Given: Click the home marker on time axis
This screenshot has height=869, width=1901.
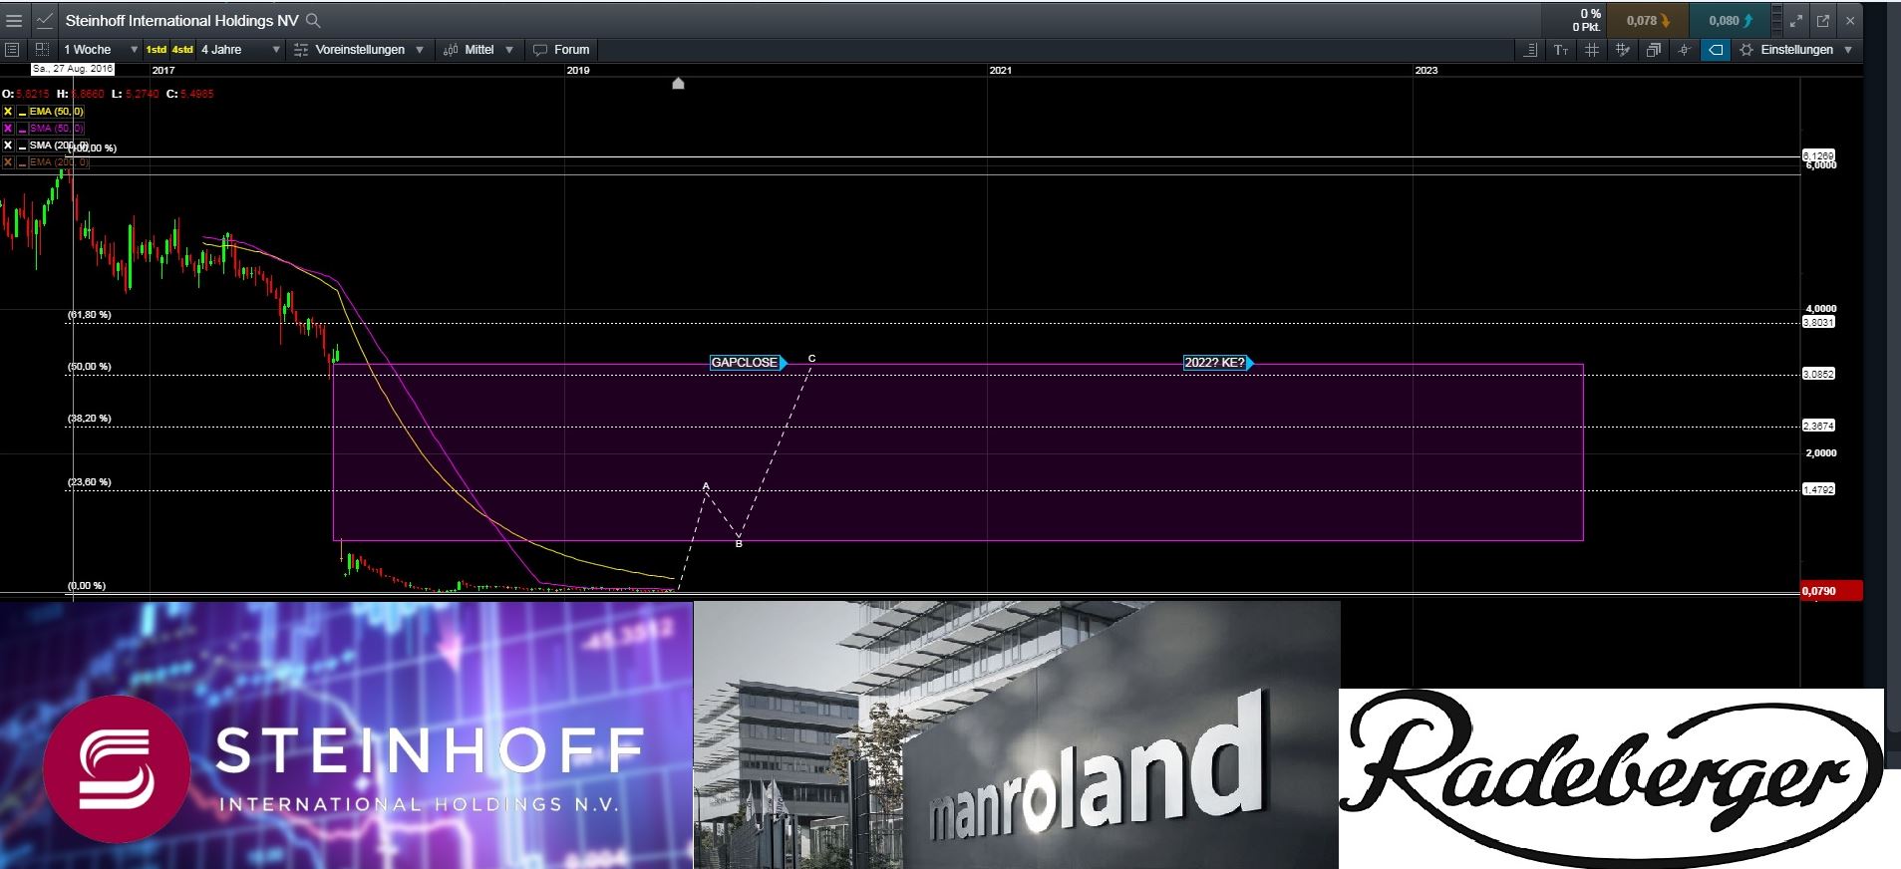Looking at the screenshot, I should [679, 84].
